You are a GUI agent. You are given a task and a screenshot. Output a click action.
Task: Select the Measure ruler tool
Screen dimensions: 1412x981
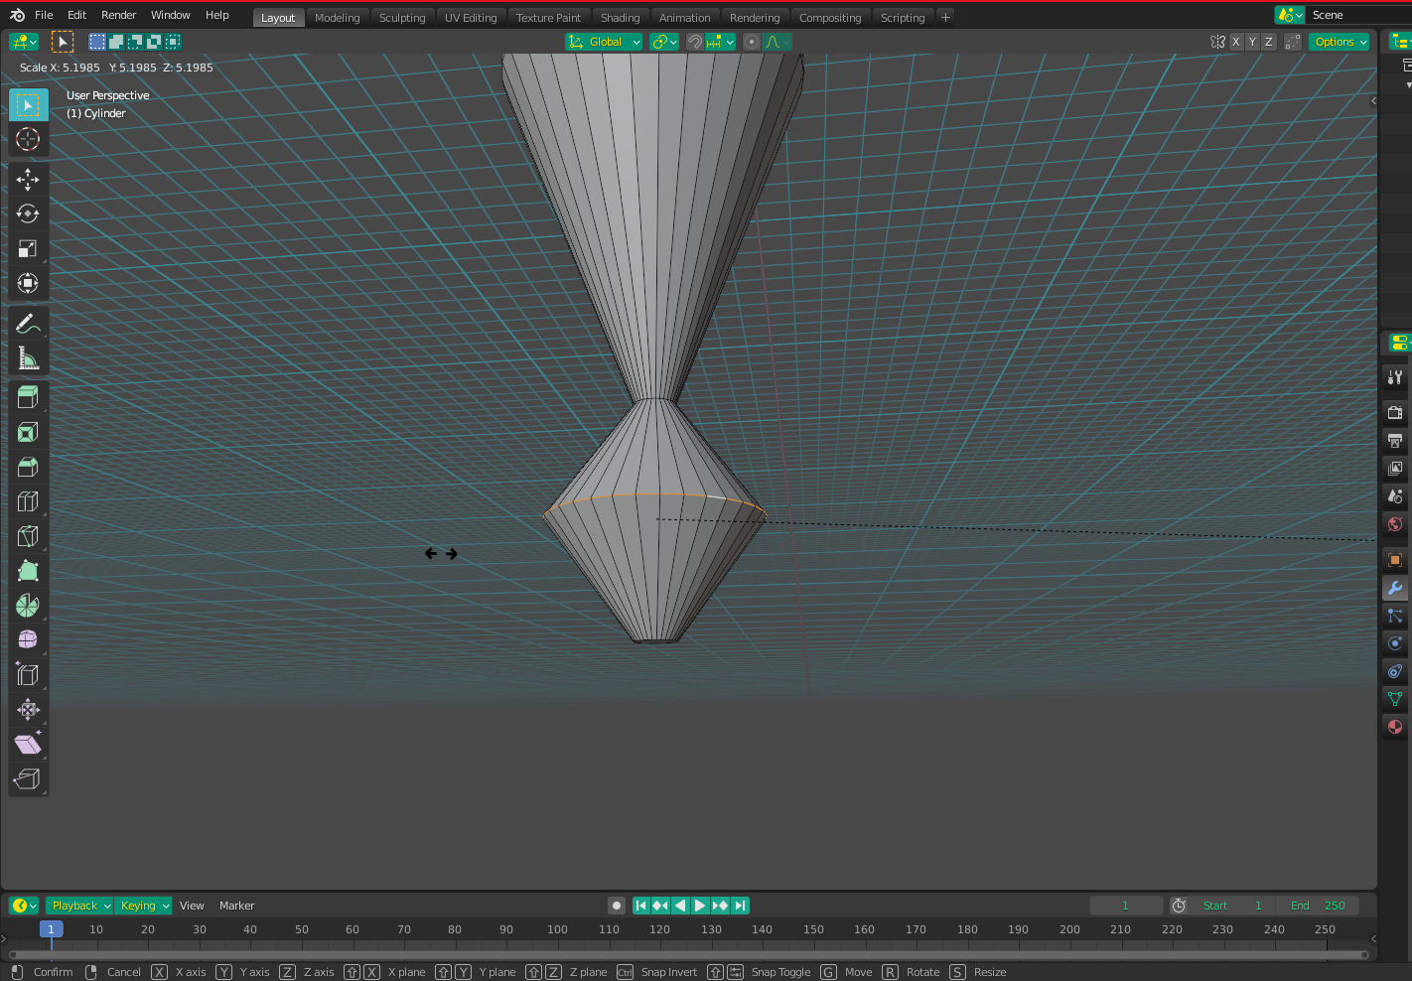(x=28, y=358)
